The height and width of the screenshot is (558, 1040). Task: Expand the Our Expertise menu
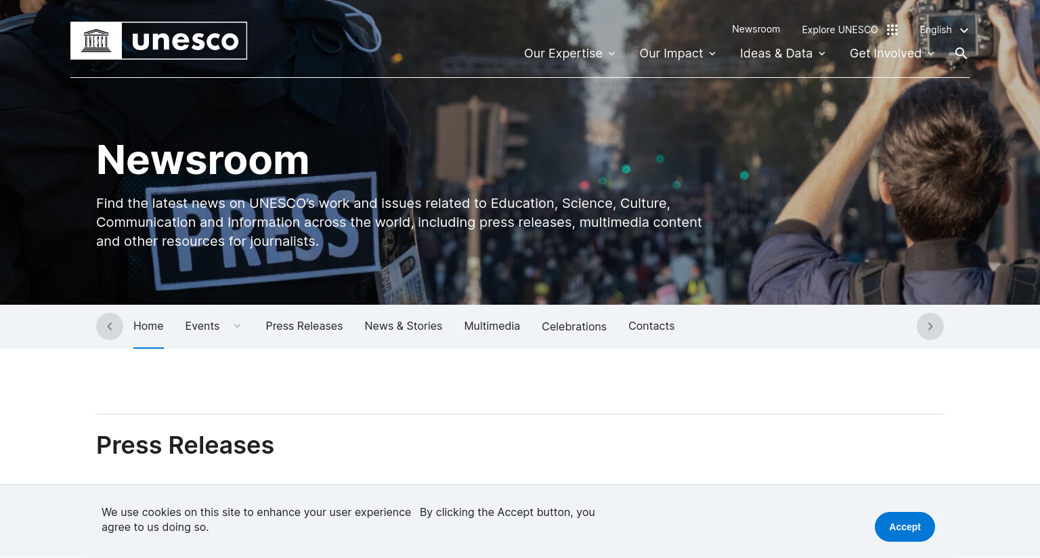pyautogui.click(x=569, y=53)
